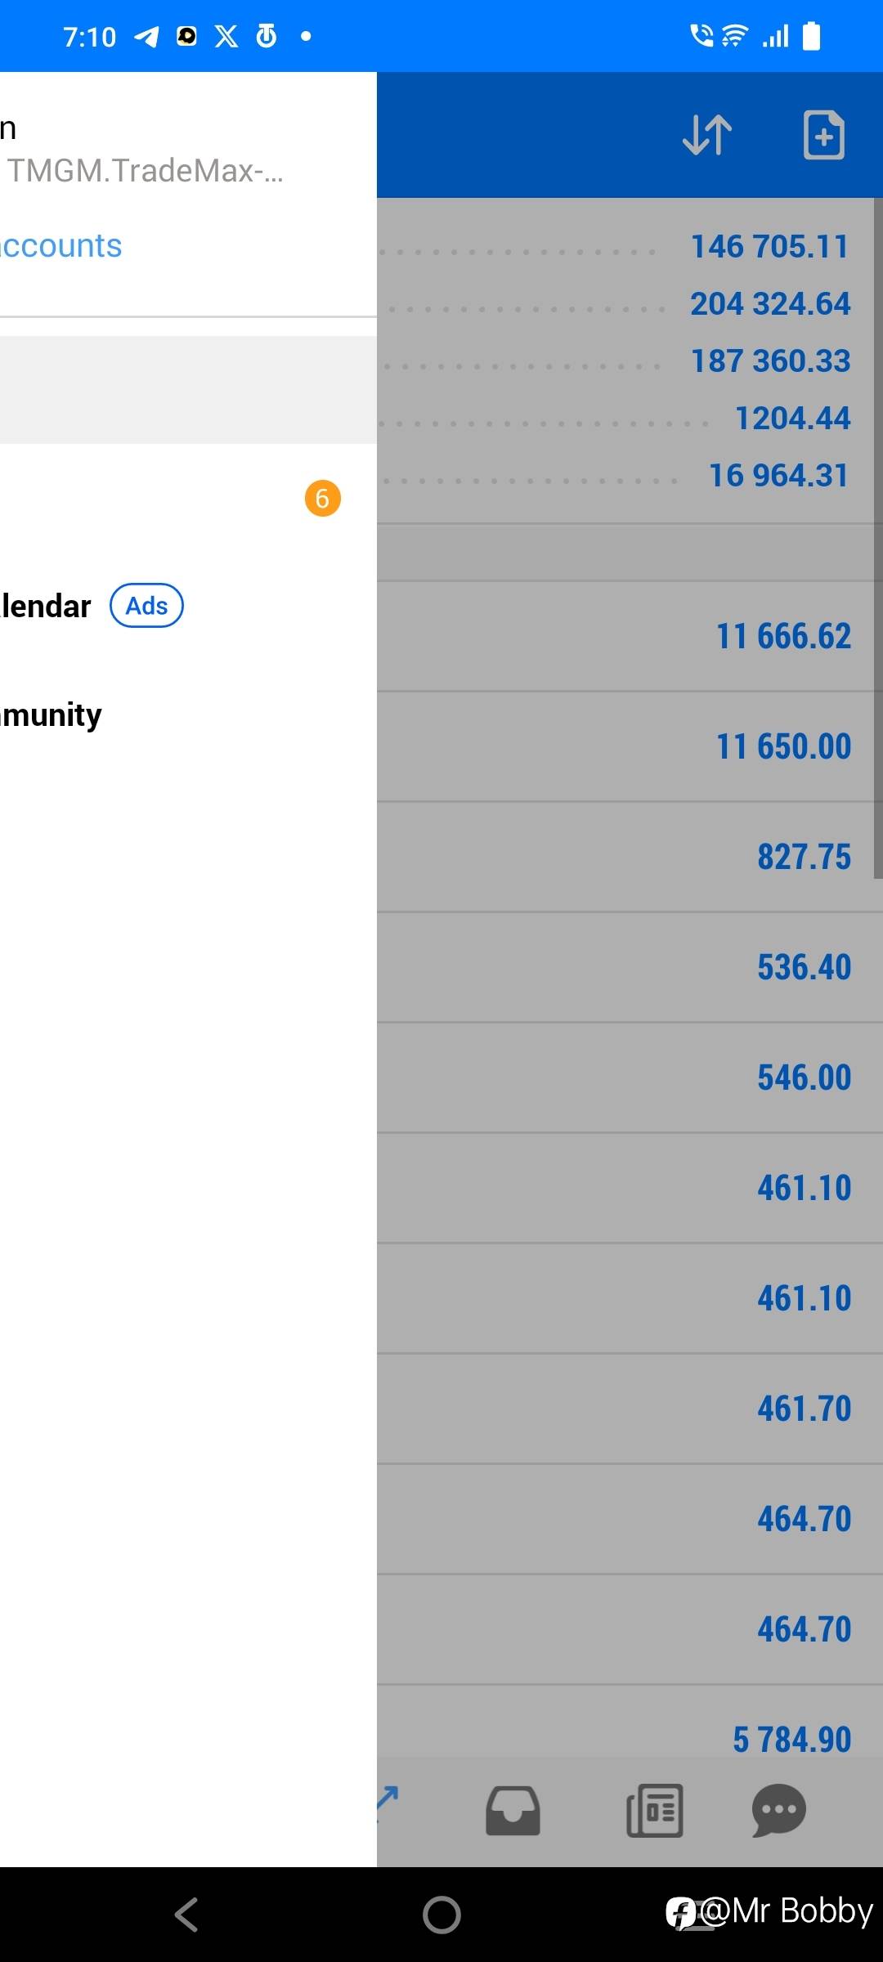Tap the new order document-plus icon
Screen dimensions: 883x1962
tap(823, 135)
